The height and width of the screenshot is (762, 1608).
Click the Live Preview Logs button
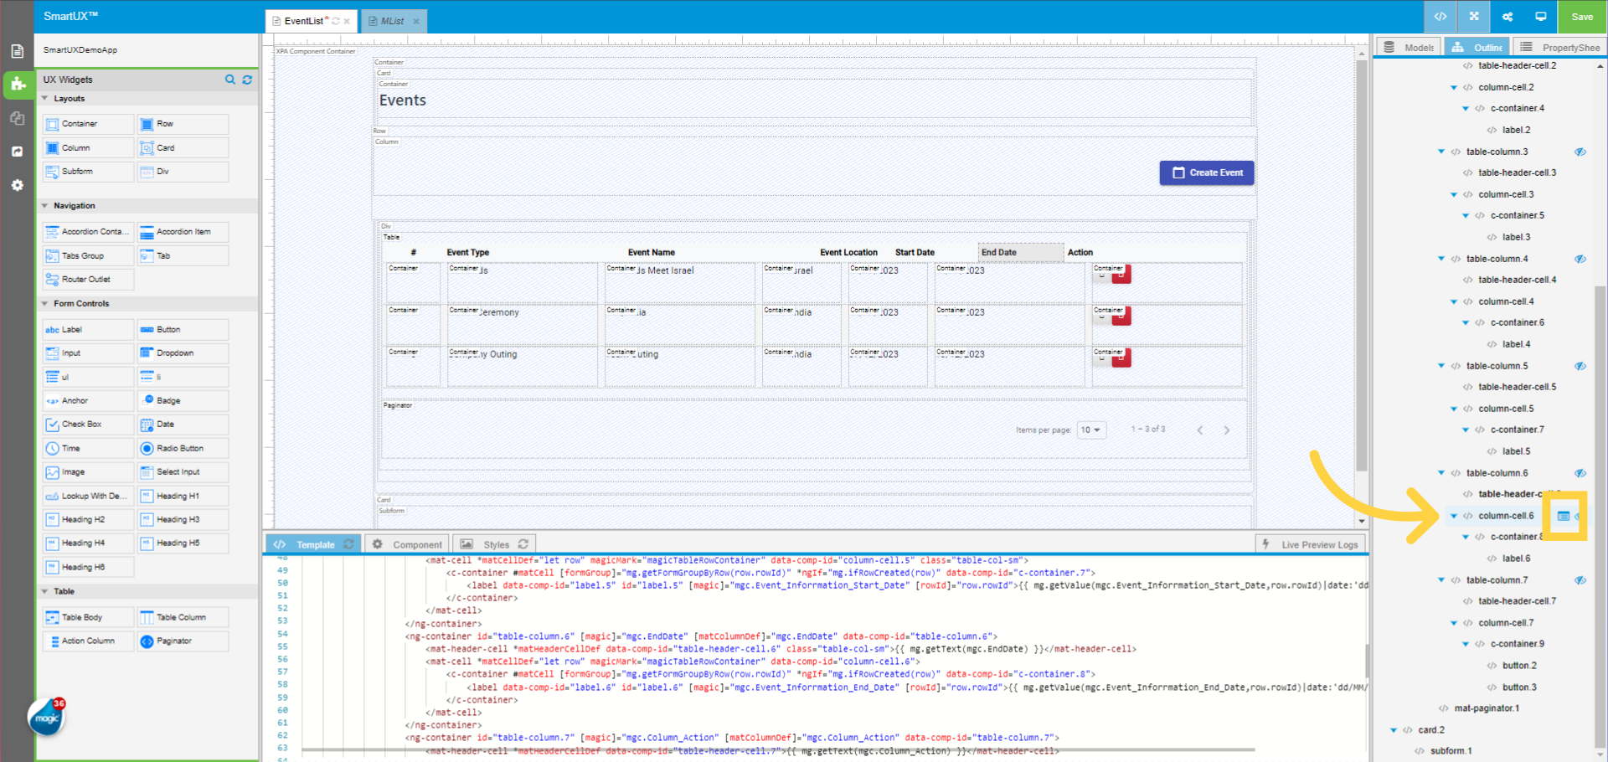click(1310, 543)
